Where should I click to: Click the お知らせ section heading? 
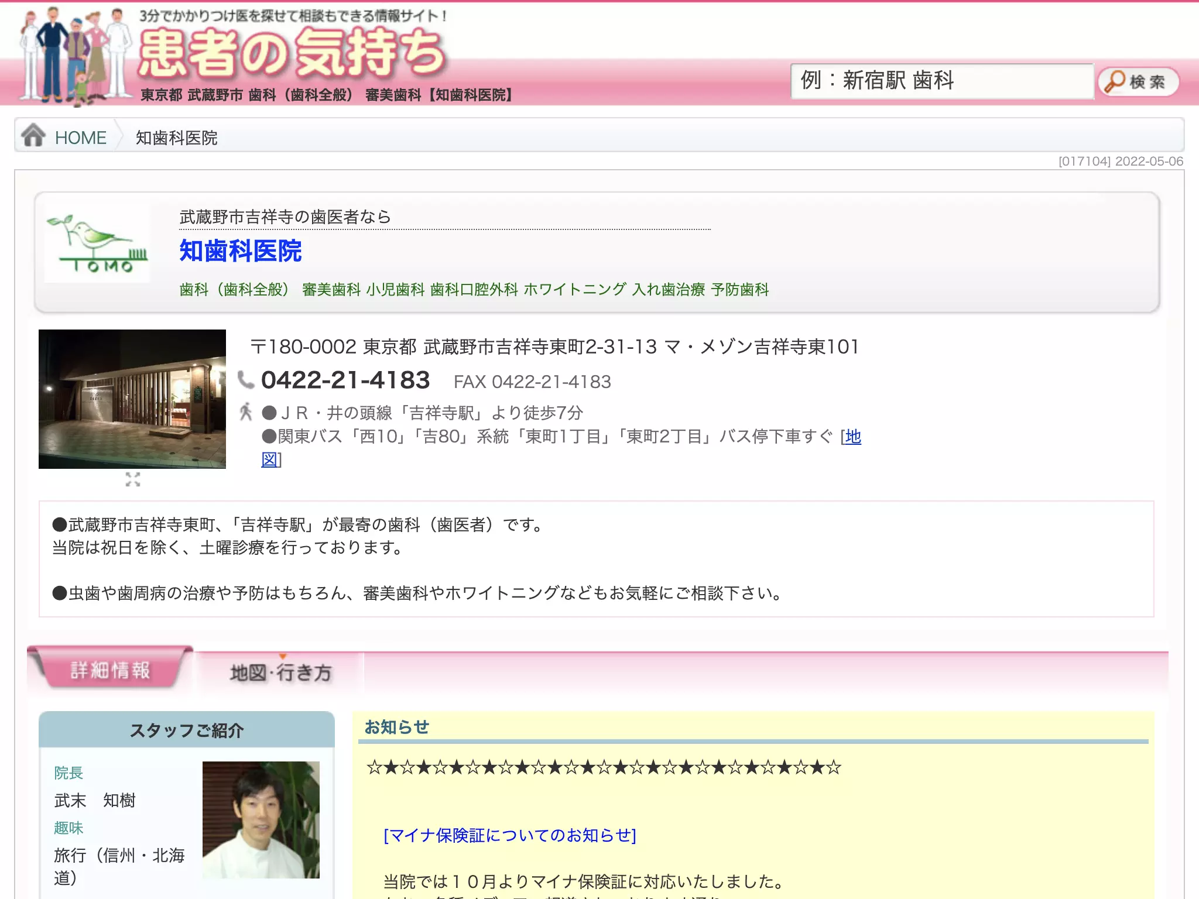[397, 727]
